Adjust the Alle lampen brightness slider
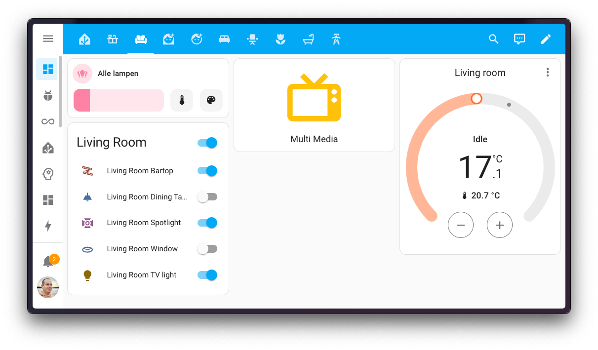598x350 pixels. [119, 100]
